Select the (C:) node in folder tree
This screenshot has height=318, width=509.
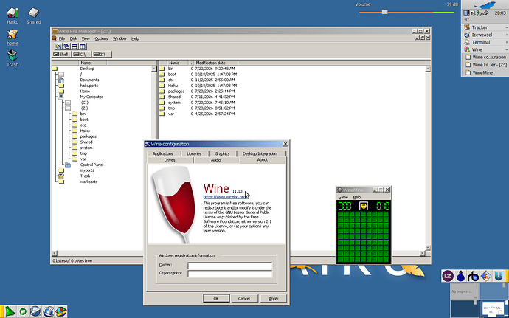pos(84,103)
